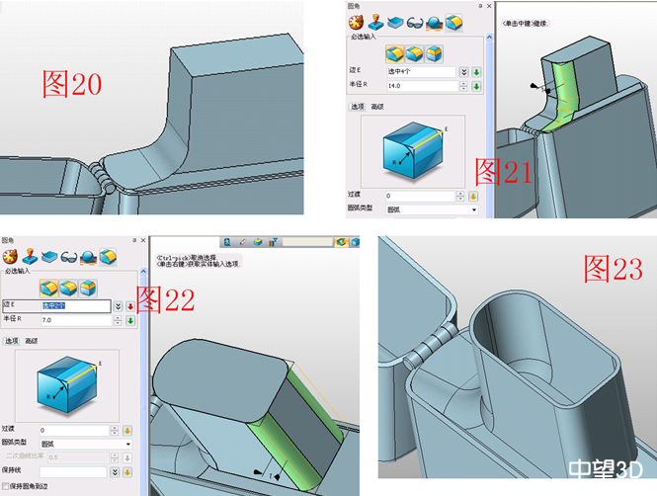Expand 边 E selection list in Fig. 21
This screenshot has height=496, width=657.
click(x=462, y=72)
